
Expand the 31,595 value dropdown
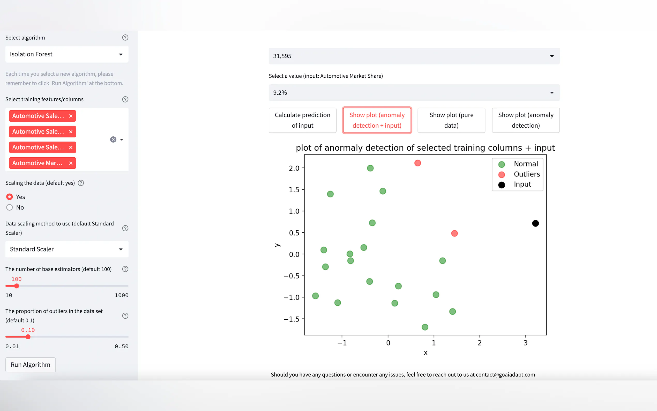coord(414,56)
